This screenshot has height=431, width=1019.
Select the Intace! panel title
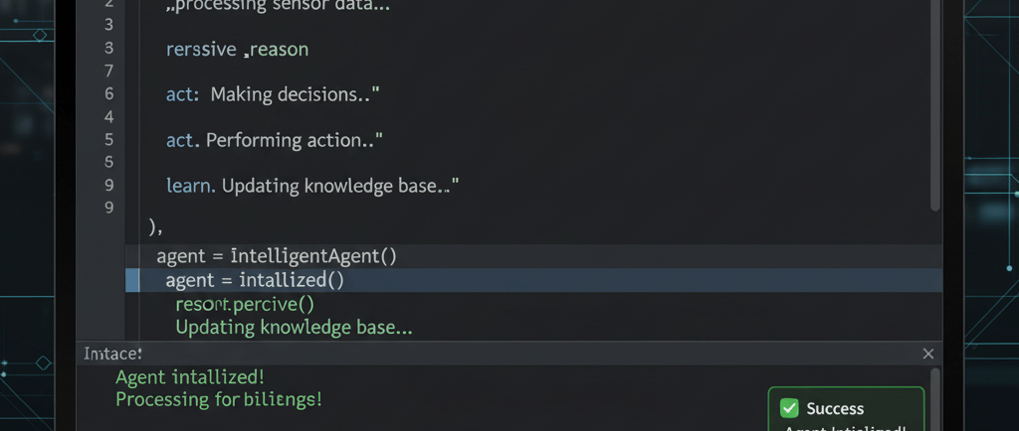[x=112, y=354]
